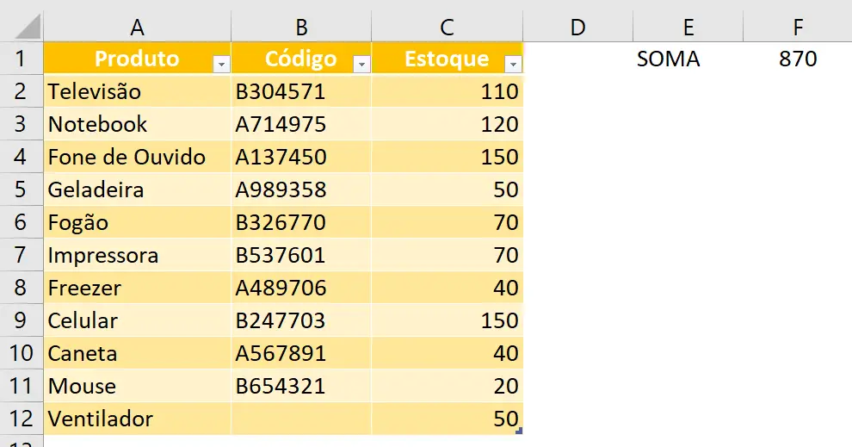Image resolution: width=852 pixels, height=447 pixels.
Task: Select the empty Código cell for Ventilador
Action: pos(301,419)
